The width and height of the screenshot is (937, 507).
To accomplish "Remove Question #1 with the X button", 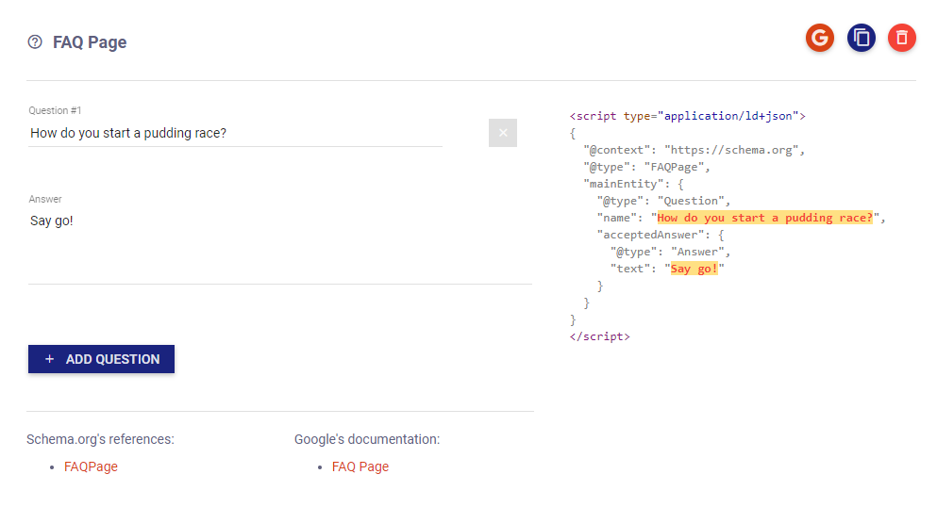I will point(503,133).
